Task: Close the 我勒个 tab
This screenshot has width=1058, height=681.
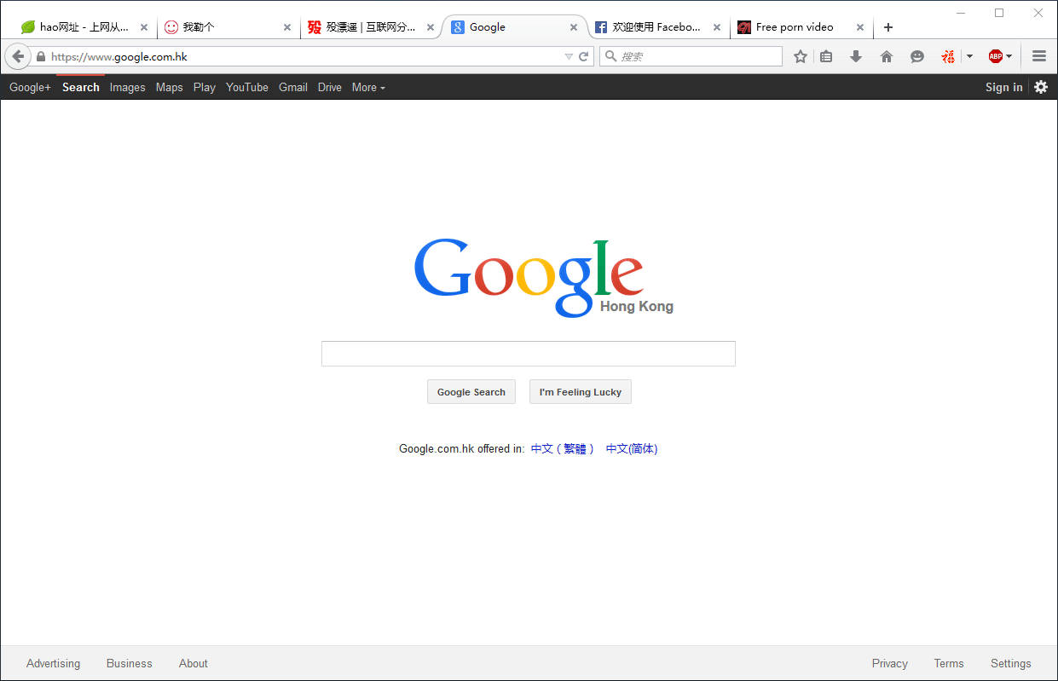Action: [287, 27]
